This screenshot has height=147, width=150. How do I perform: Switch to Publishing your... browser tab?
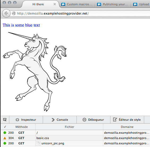tap(113, 4)
